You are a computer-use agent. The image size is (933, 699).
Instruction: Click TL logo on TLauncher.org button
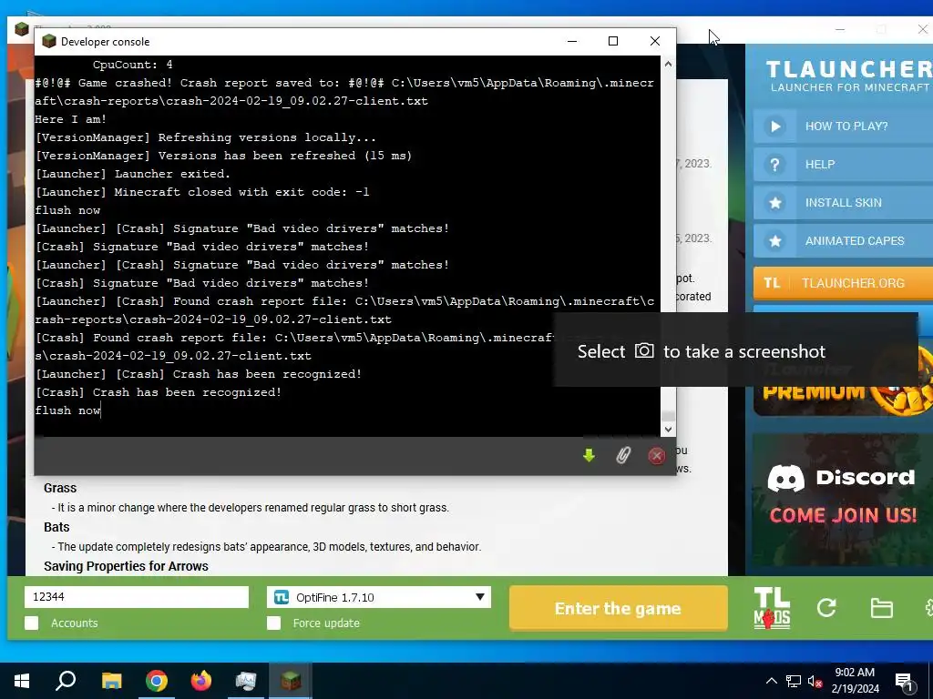772,283
